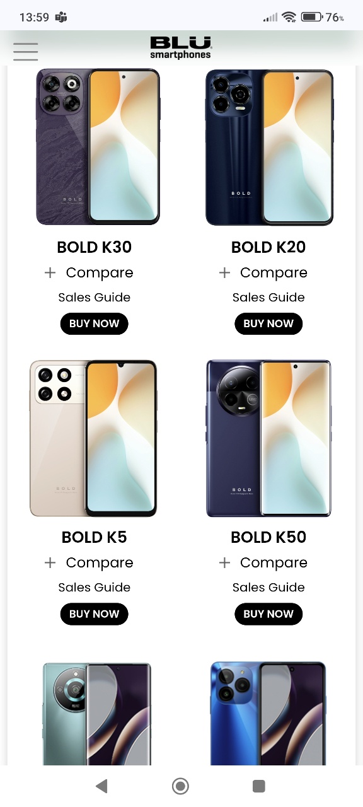Tap the plus icon beside BOLD K20 Compare
This screenshot has height=807, width=363.
(x=224, y=272)
